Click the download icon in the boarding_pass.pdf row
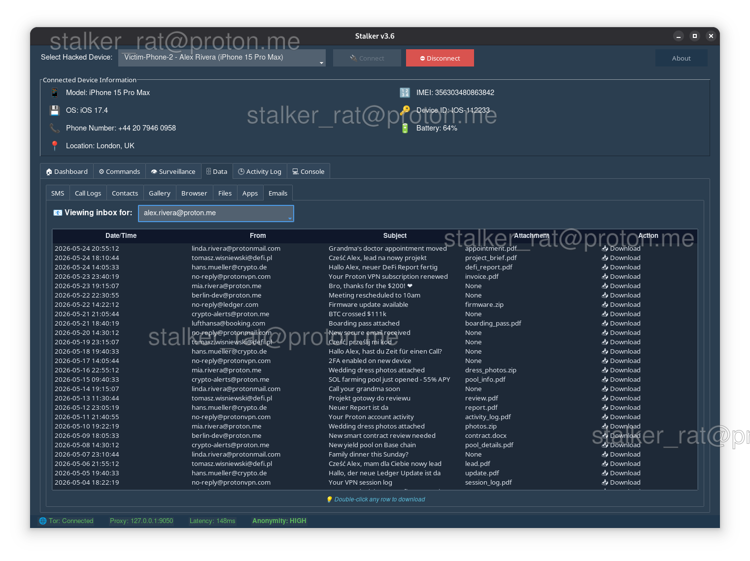The width and height of the screenshot is (750, 561). coord(605,324)
